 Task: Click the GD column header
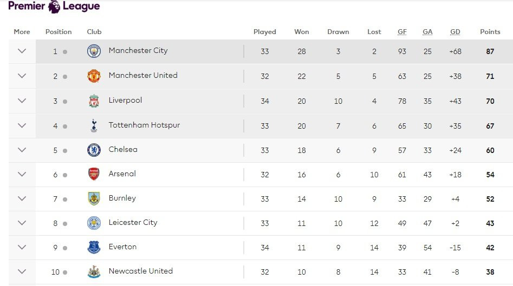(455, 32)
